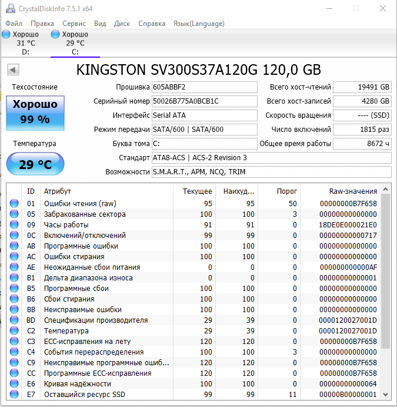This screenshot has width=397, height=407.
Task: Click the attribute list scrollbar thumb
Action: coord(386,272)
